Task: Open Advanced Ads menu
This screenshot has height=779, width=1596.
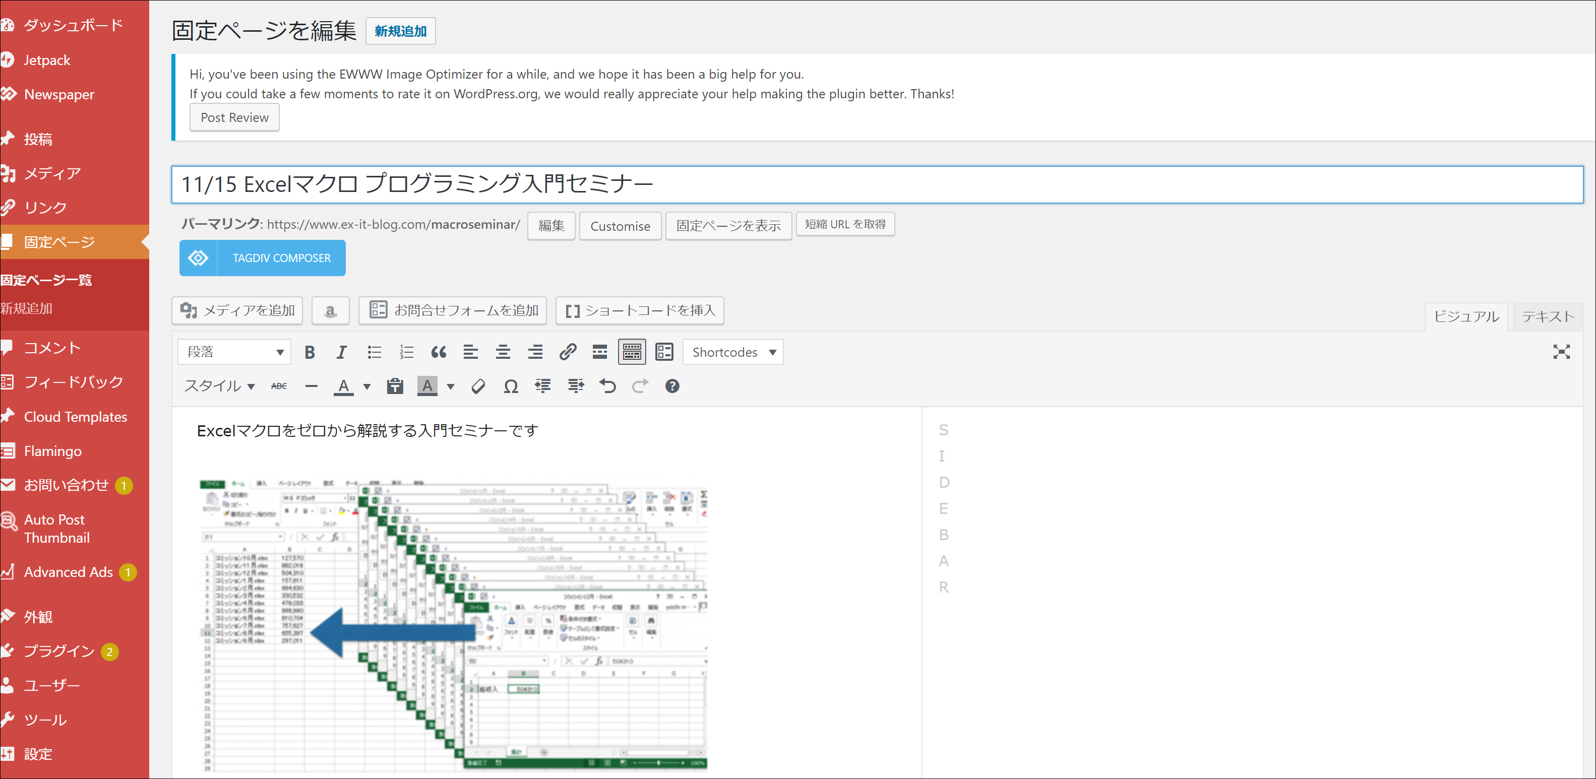Action: point(69,573)
